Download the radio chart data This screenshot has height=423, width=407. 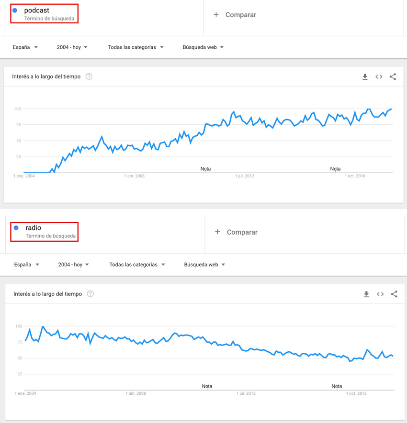coord(366,293)
